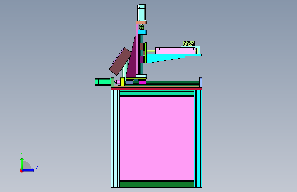Select the tilted brown box part
Image resolution: width=297 pixels, height=192 pixels.
[x=120, y=61]
